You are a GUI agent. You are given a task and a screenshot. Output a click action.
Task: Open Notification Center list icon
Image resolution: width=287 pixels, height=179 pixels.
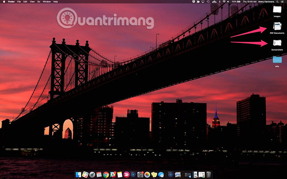click(283, 2)
